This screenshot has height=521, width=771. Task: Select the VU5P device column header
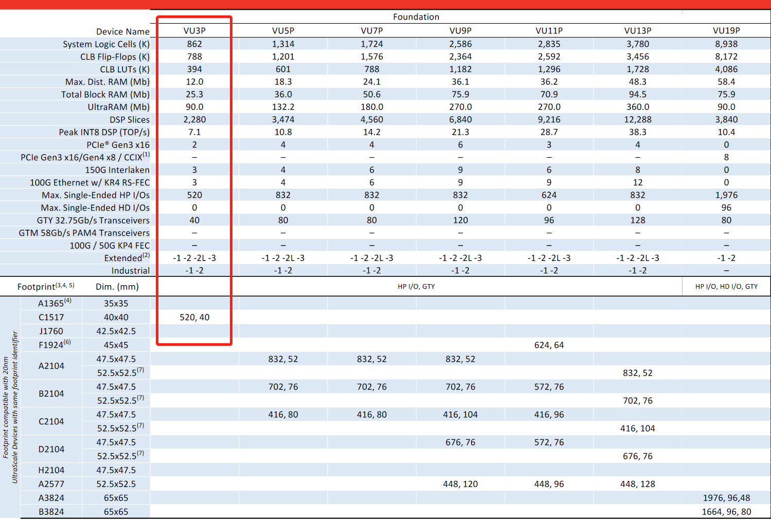point(283,31)
